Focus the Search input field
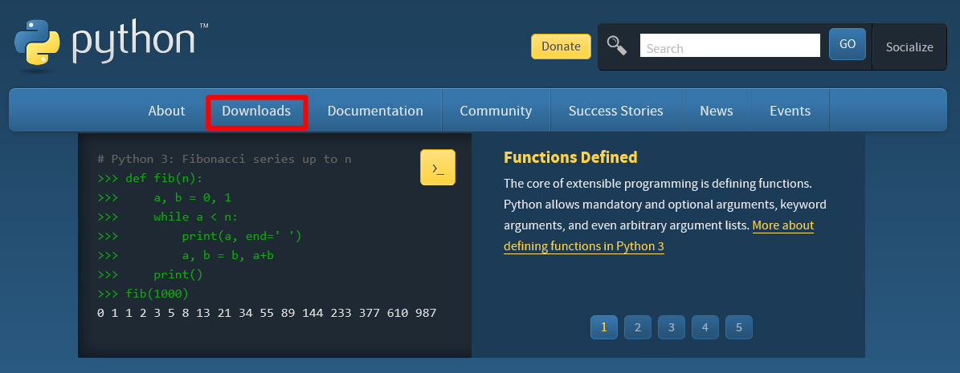 pos(729,45)
